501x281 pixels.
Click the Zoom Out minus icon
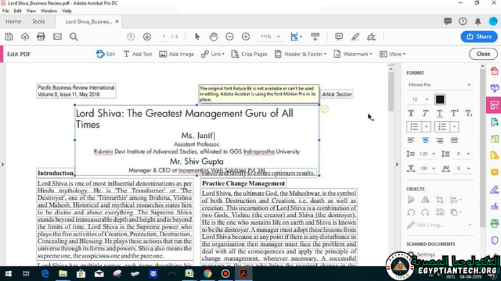pyautogui.click(x=229, y=37)
